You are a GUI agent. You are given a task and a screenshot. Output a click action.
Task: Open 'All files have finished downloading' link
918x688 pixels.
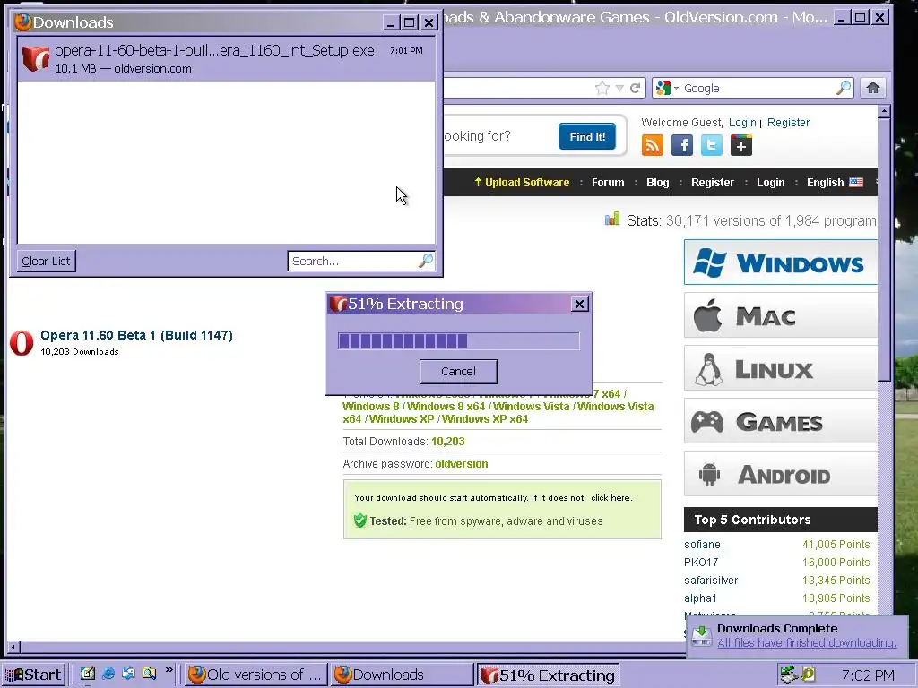(807, 643)
